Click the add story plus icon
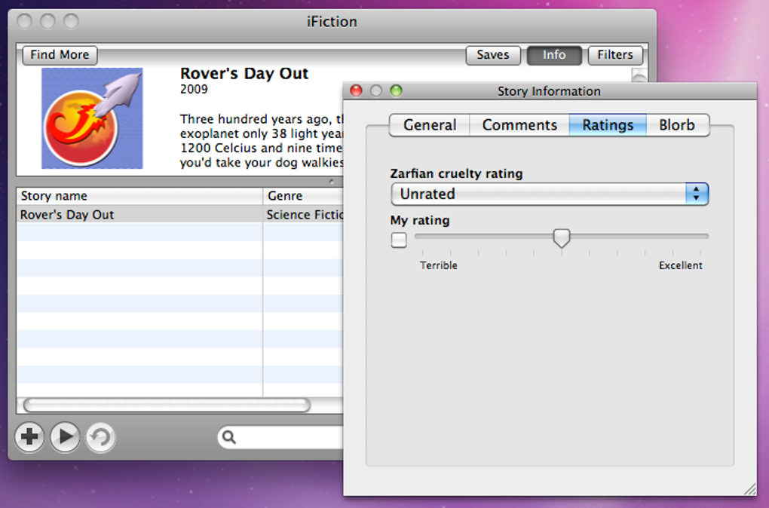Screen dimensions: 769x508 click(29, 437)
